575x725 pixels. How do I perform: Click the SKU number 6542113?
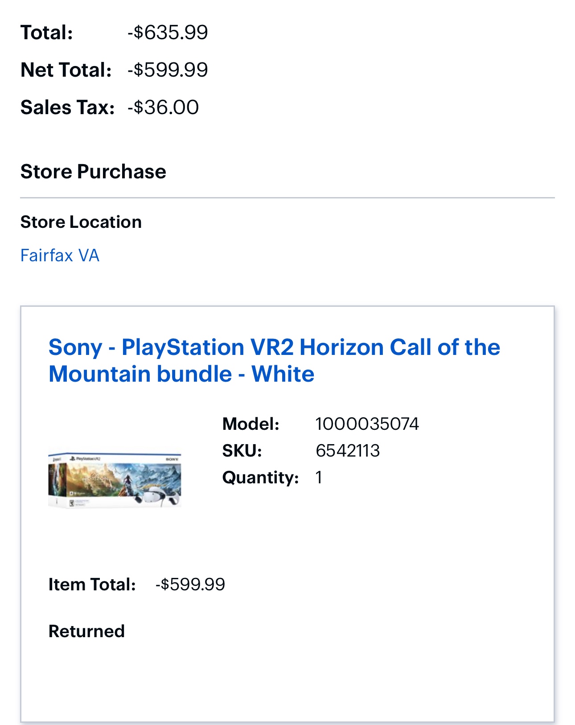348,451
